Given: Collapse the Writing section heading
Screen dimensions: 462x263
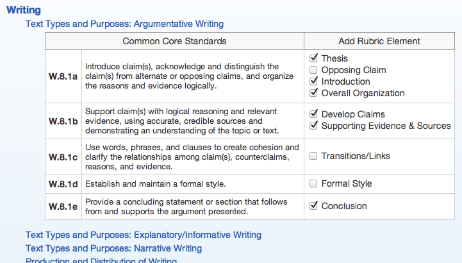Looking at the screenshot, I should click(x=23, y=10).
